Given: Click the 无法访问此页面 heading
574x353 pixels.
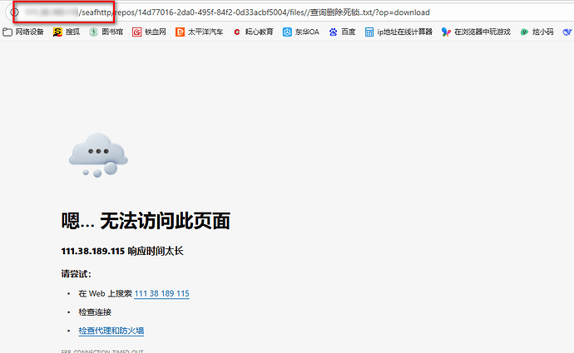Looking at the screenshot, I should pos(146,221).
